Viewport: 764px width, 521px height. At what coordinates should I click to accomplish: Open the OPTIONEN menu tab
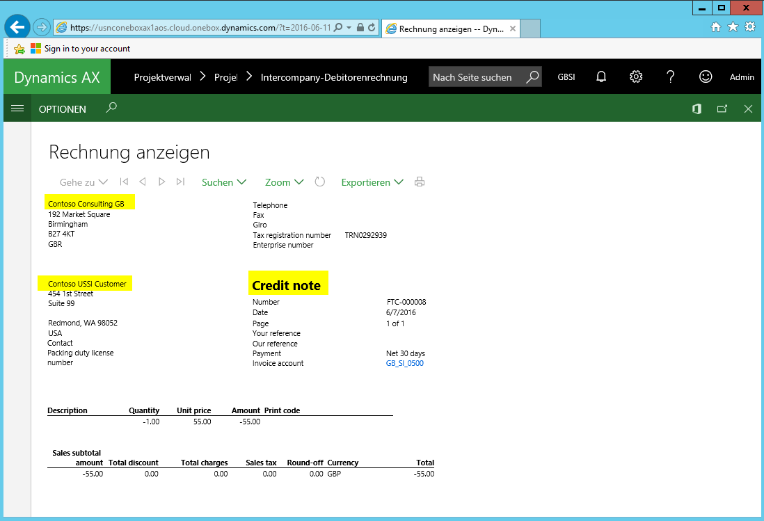tap(63, 109)
